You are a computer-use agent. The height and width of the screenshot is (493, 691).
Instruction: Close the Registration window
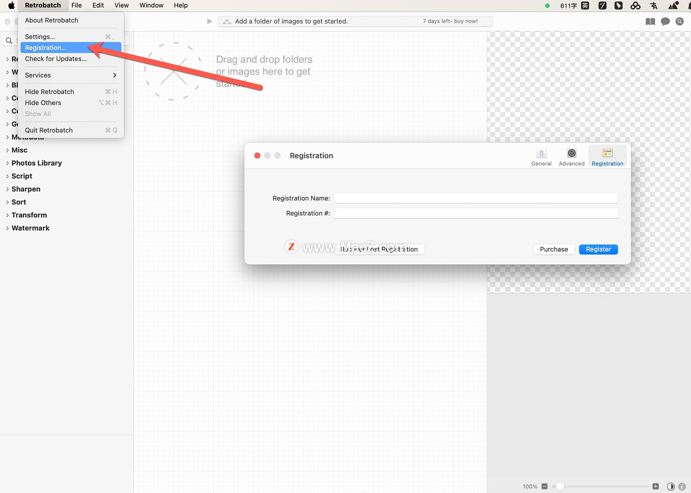click(x=257, y=156)
